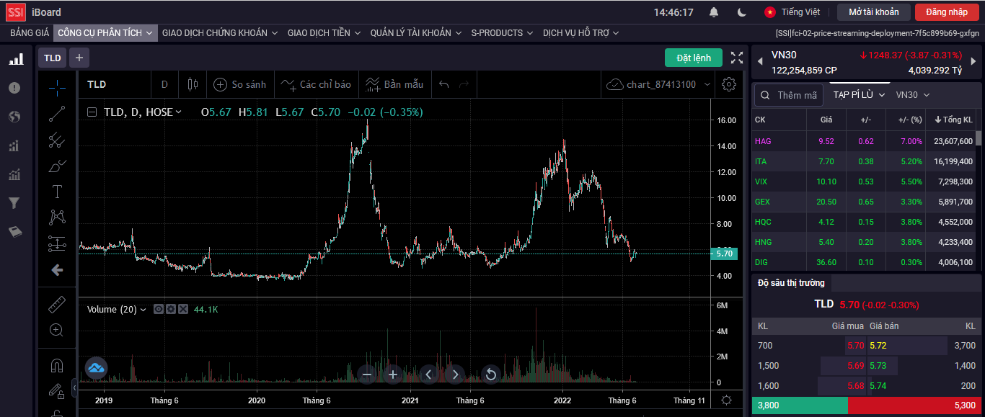Remove the Volume indicator

click(x=183, y=310)
